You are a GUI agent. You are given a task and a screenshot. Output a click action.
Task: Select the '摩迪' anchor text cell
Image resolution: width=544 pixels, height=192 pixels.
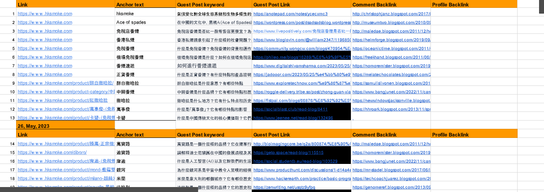coord(145,161)
